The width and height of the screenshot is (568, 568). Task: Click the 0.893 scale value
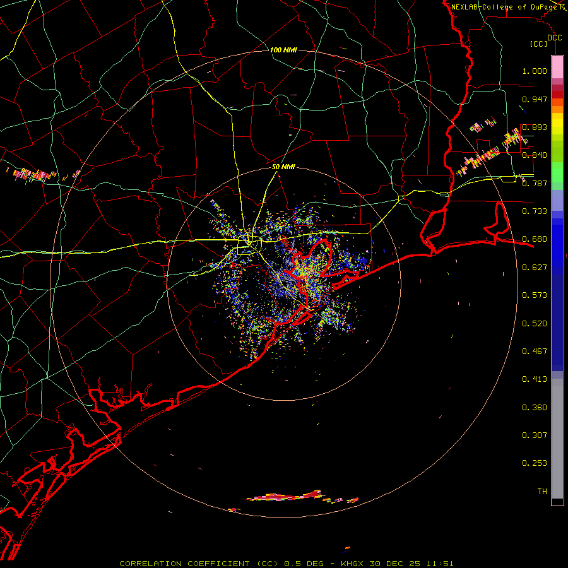pyautogui.click(x=535, y=127)
